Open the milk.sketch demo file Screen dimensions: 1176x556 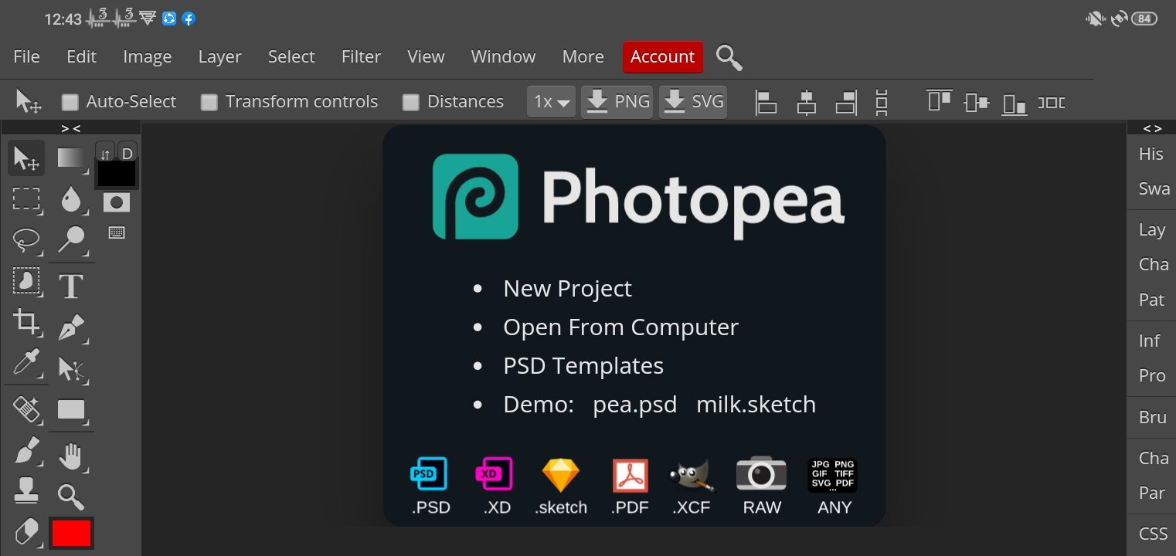pos(756,404)
